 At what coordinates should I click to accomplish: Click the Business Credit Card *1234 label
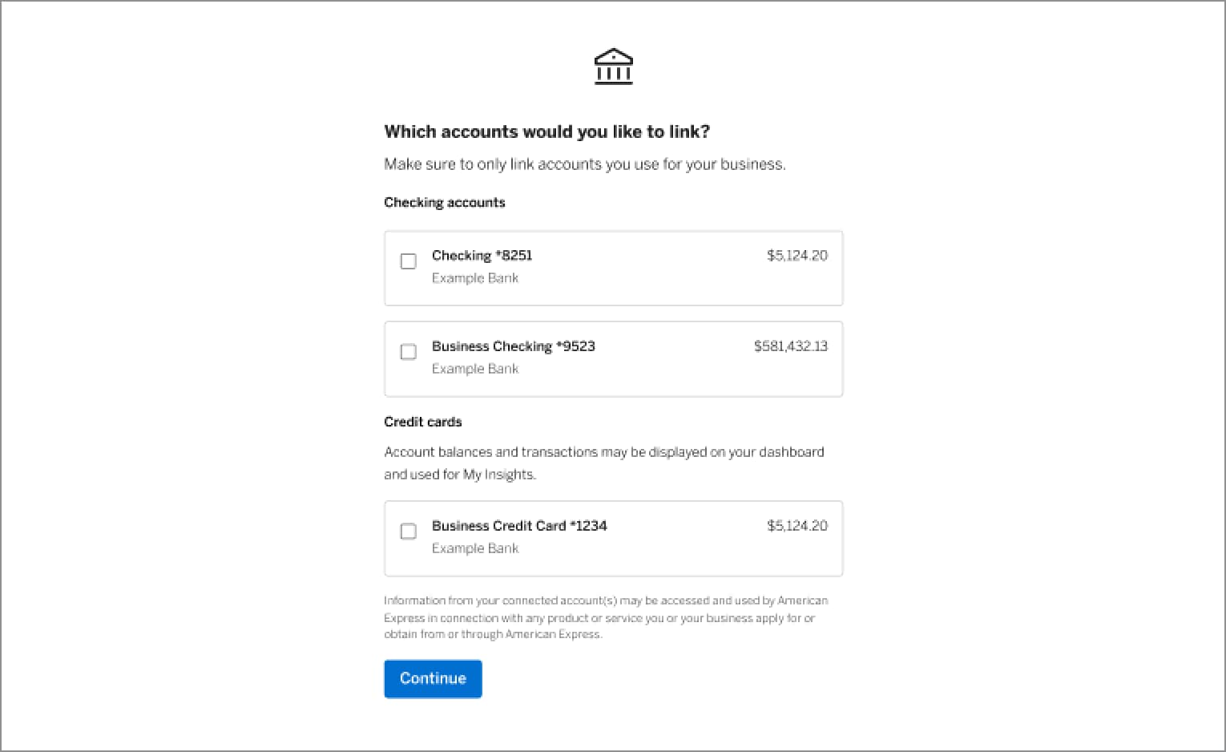tap(519, 526)
